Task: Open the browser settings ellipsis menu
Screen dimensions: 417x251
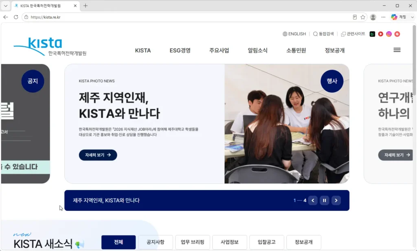Action: click(383, 17)
